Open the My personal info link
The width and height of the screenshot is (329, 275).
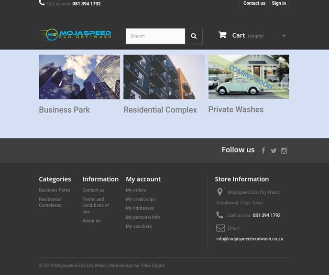(143, 217)
